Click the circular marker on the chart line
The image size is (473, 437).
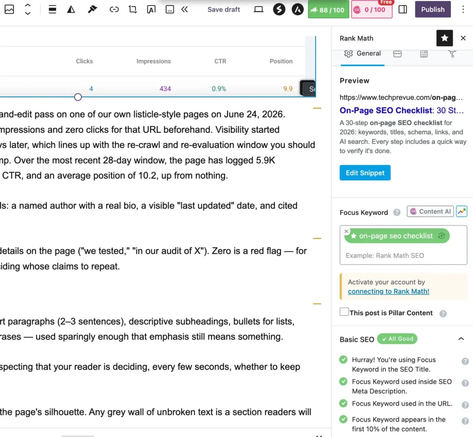(x=78, y=97)
